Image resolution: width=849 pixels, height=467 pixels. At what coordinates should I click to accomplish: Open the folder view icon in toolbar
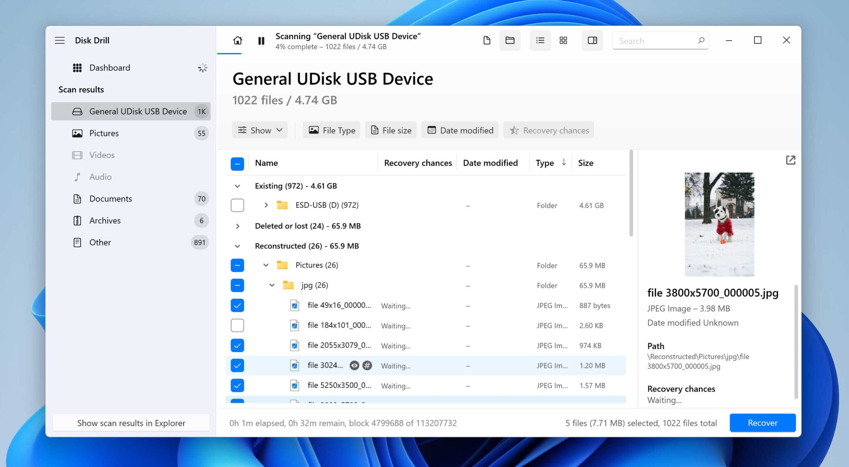tap(509, 40)
